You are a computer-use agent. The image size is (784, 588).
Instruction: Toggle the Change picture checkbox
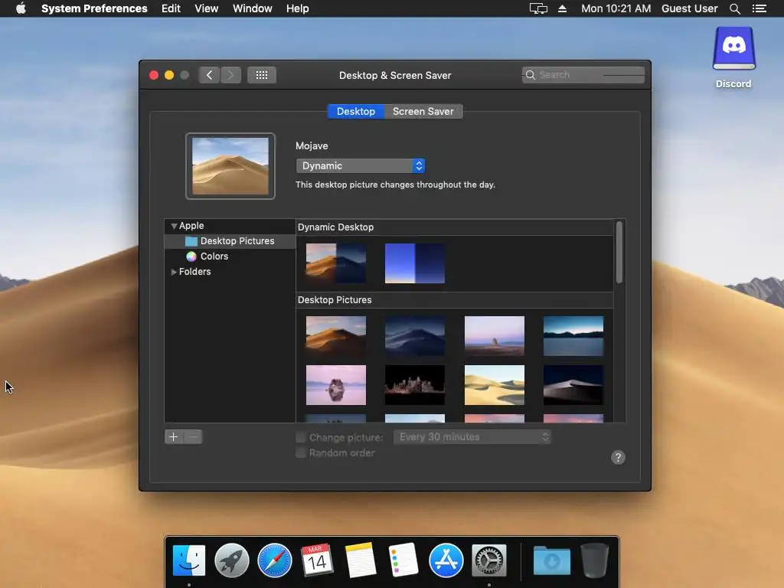[300, 437]
